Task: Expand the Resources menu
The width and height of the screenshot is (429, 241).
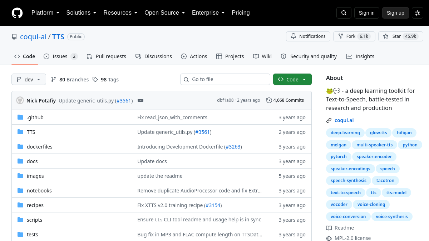Action: click(120, 13)
